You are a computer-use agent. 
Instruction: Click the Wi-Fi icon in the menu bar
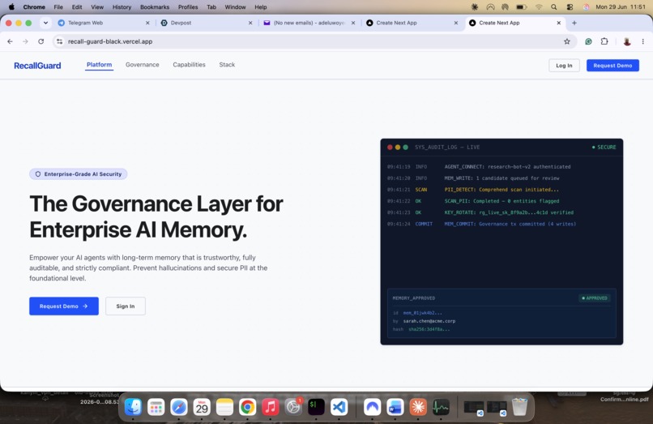[x=539, y=7]
